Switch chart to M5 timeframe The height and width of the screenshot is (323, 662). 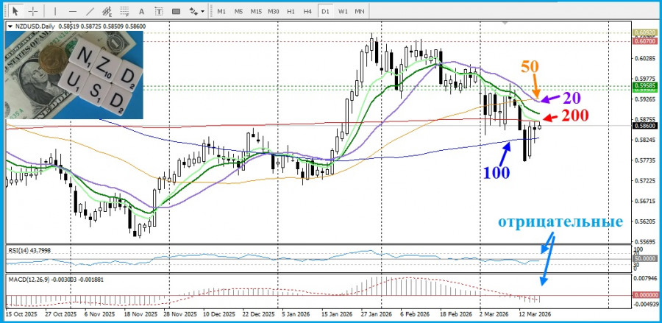click(x=238, y=11)
